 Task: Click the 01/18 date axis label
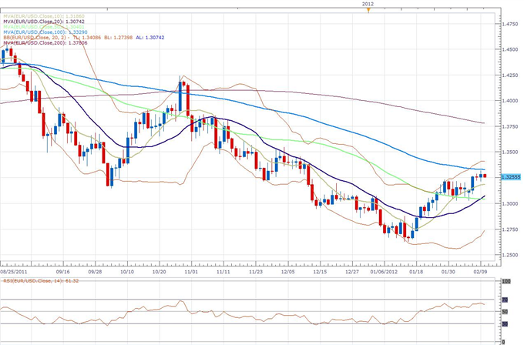click(416, 272)
